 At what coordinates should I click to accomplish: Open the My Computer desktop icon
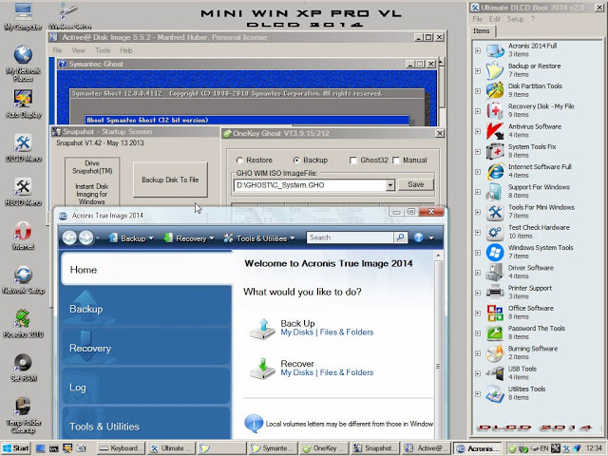23,16
